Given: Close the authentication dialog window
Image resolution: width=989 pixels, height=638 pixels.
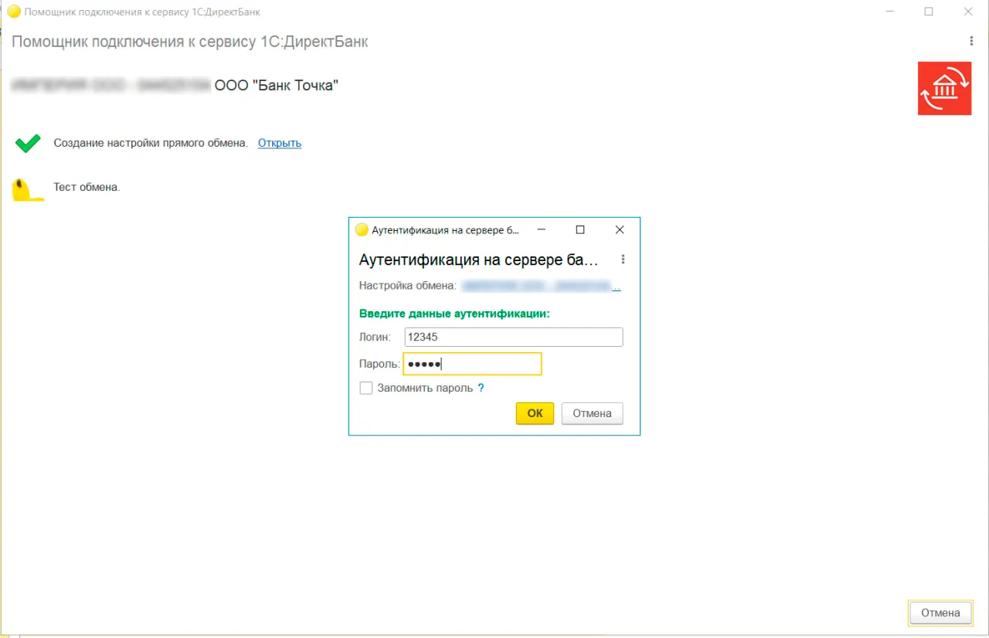Looking at the screenshot, I should coord(619,230).
